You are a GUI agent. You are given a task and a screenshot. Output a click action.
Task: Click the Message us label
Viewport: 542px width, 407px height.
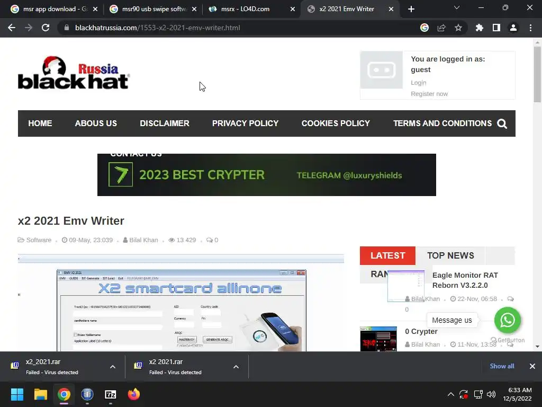[452, 320]
